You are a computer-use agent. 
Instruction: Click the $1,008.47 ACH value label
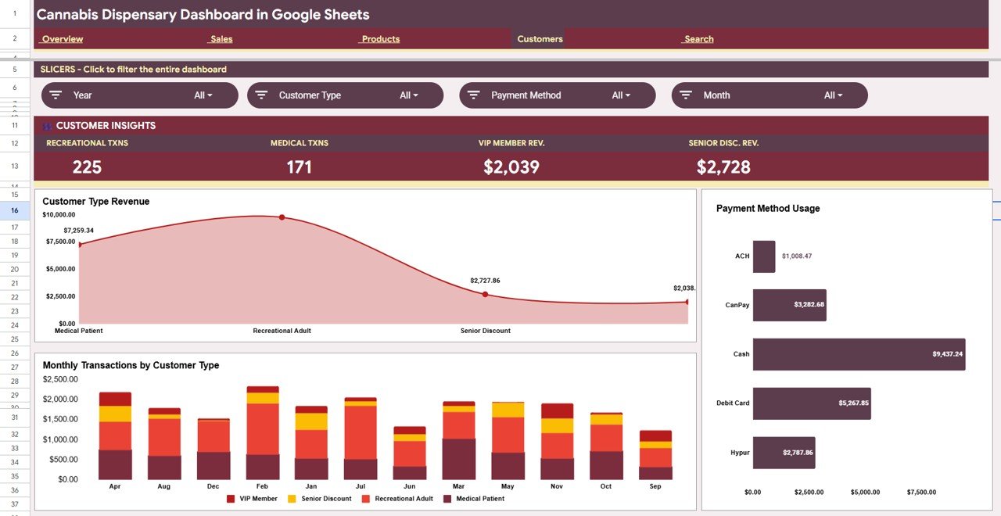click(x=797, y=256)
